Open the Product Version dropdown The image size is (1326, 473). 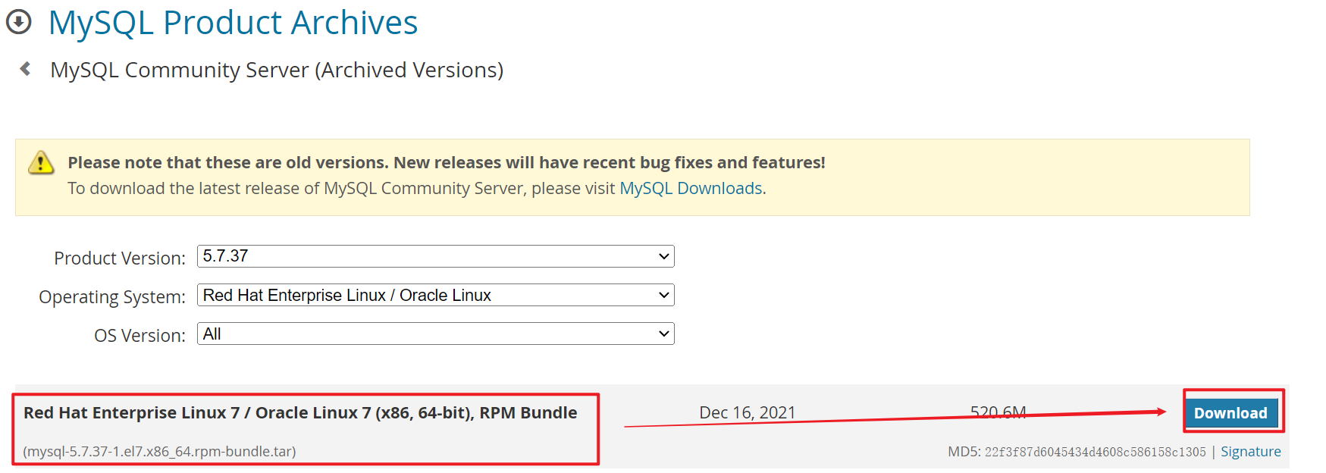[x=435, y=256]
